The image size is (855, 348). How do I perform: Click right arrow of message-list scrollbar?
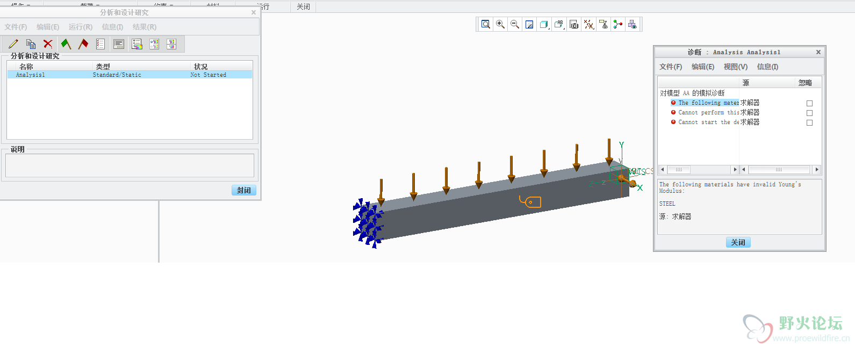click(x=735, y=169)
